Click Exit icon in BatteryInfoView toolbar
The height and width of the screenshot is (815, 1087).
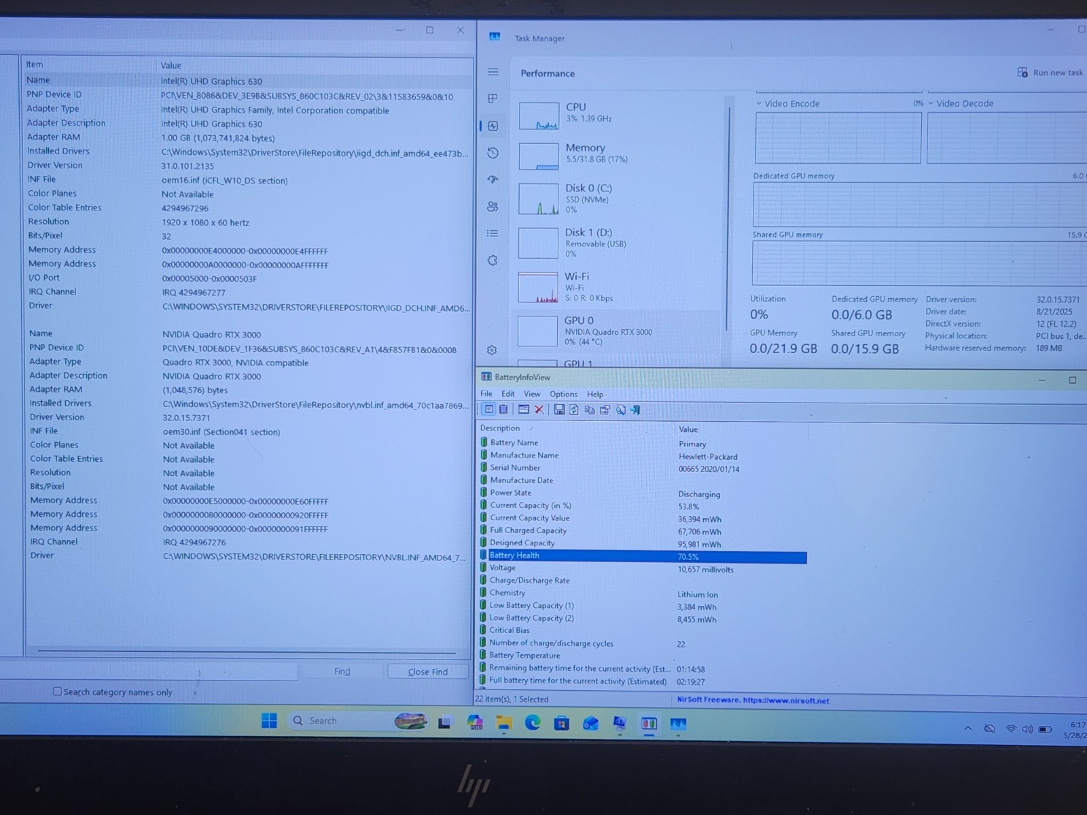click(636, 410)
